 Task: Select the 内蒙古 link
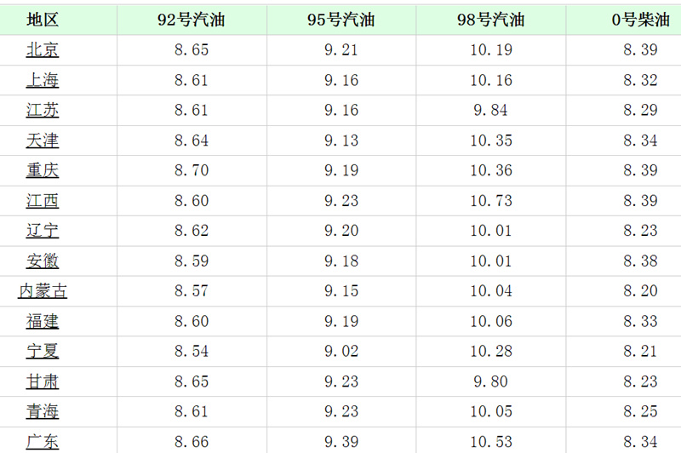click(43, 291)
